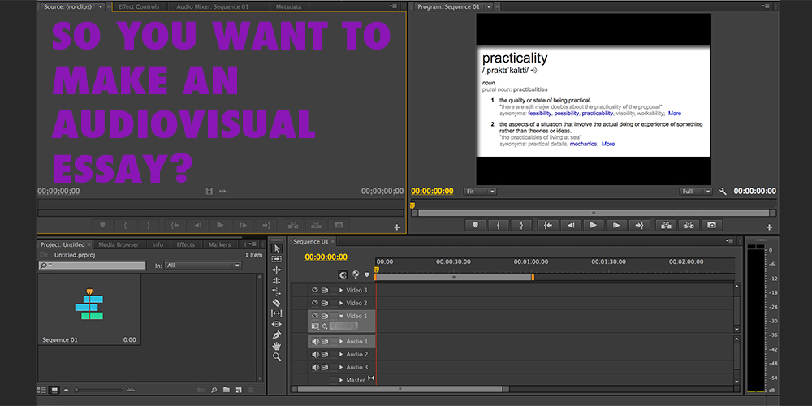Mute Audio 3 track speaker
Image resolution: width=812 pixels, height=406 pixels.
314,367
